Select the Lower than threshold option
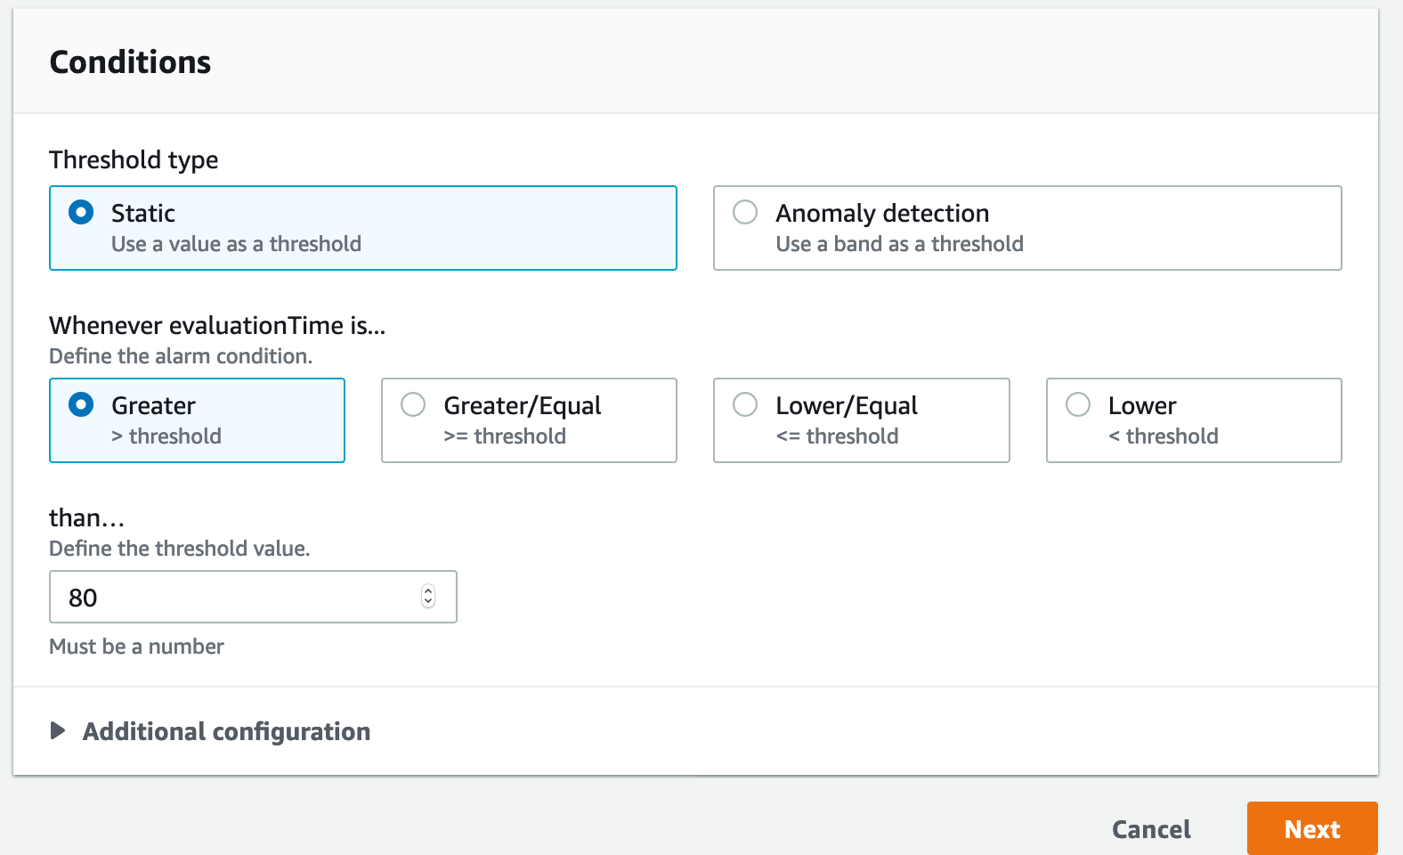The height and width of the screenshot is (855, 1403). pyautogui.click(x=1078, y=404)
